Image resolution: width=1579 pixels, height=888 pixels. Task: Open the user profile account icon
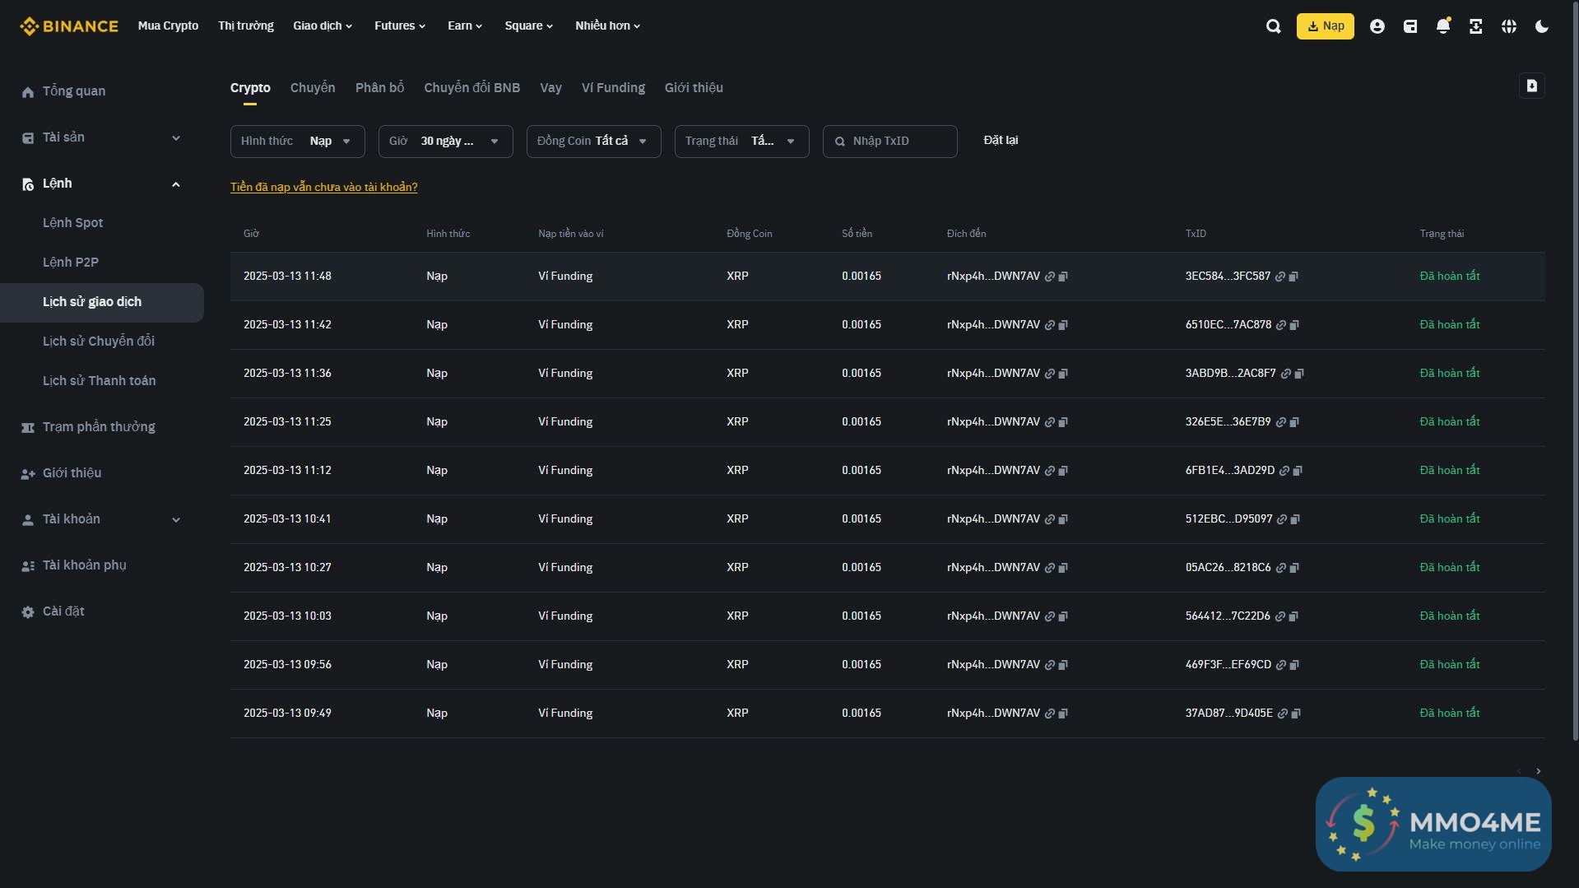(1377, 26)
